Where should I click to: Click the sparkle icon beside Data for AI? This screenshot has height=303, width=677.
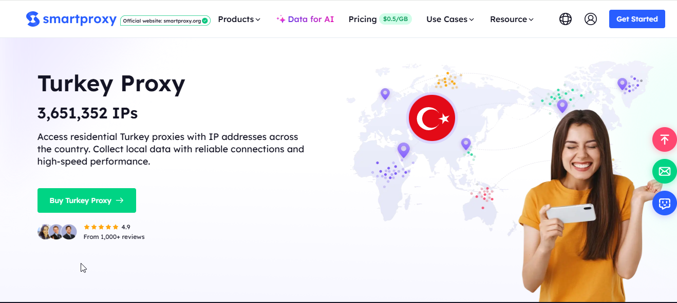[281, 19]
